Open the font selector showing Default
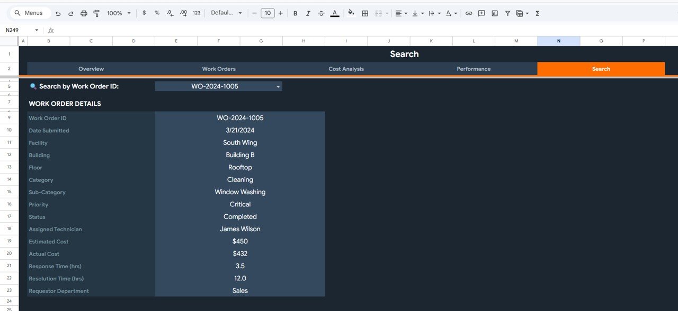The height and width of the screenshot is (311, 678). 227,13
